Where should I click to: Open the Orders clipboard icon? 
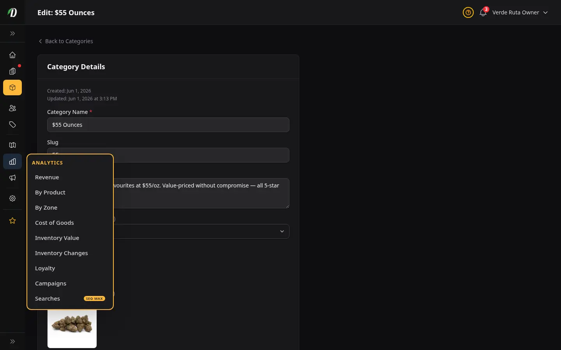(x=12, y=71)
